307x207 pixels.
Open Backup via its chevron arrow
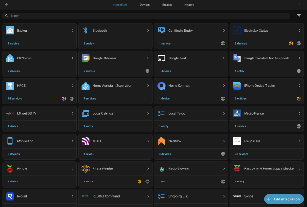[73, 31]
